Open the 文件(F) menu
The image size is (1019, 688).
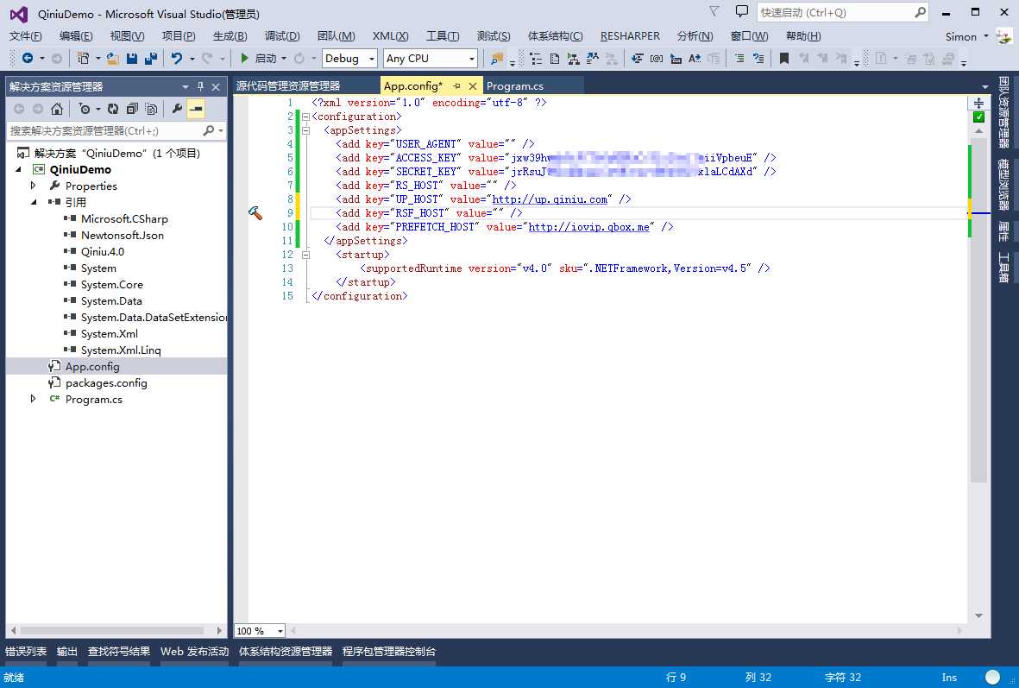[x=25, y=36]
